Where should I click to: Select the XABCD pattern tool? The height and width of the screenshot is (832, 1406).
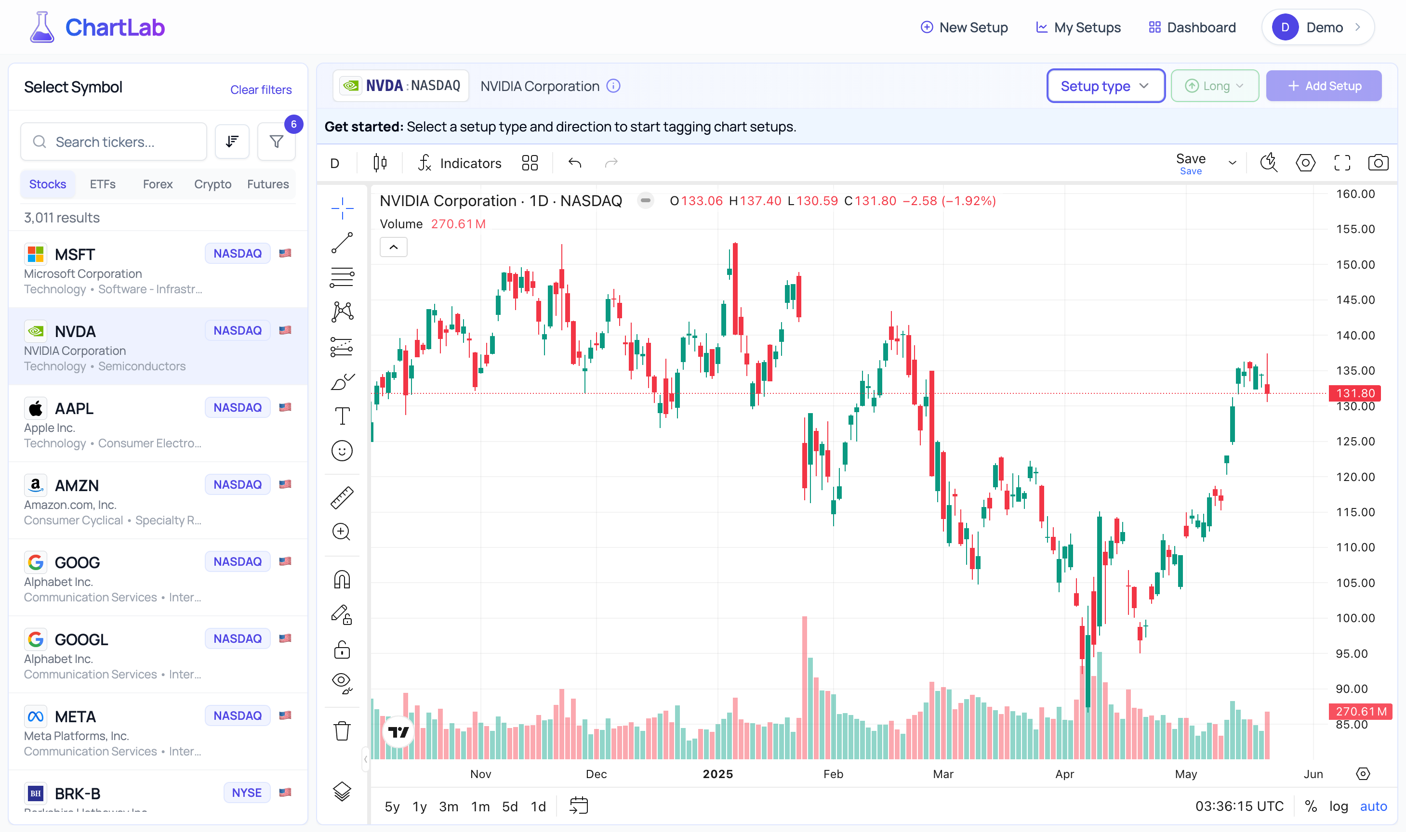tap(342, 312)
